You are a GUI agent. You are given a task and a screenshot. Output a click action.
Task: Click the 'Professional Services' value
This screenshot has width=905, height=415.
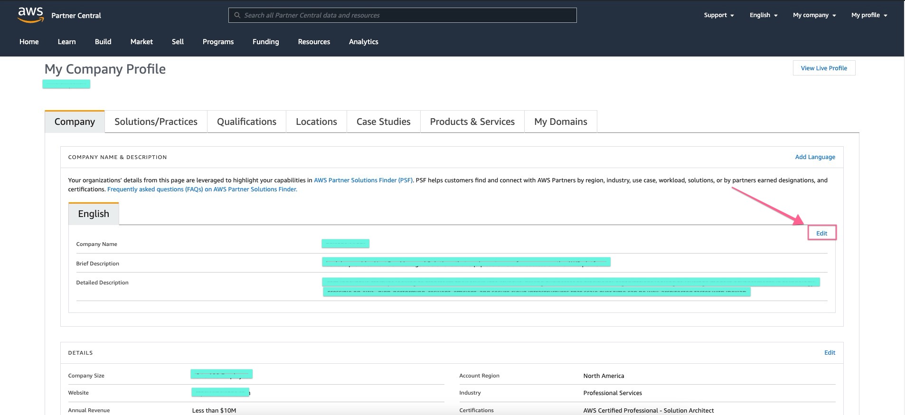613,393
